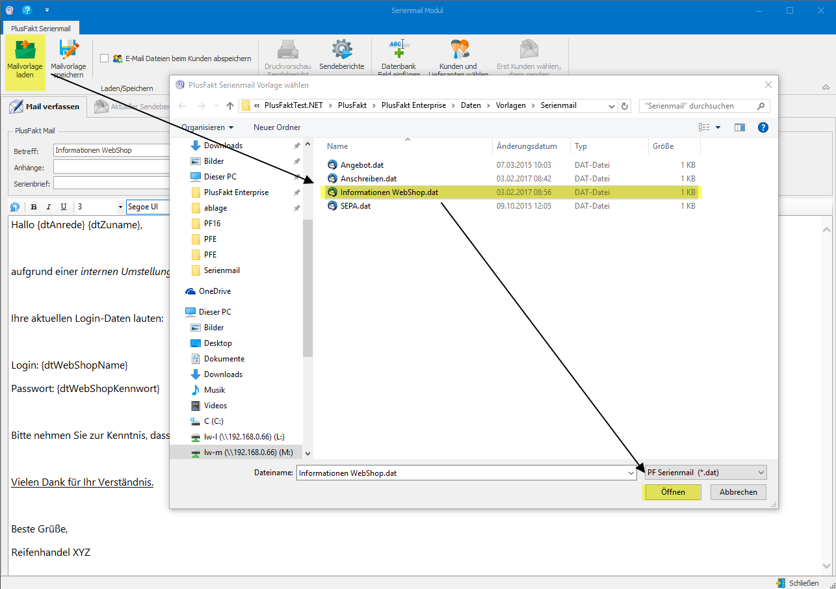Screen dimensions: 836x589
Task: Open the view options dropdown arrow
Action: click(x=718, y=127)
